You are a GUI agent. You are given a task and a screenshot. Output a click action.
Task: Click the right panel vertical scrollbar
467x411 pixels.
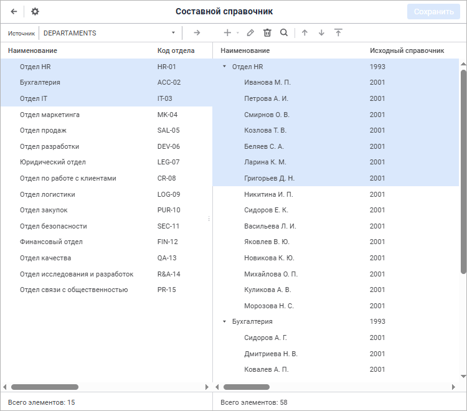463,171
